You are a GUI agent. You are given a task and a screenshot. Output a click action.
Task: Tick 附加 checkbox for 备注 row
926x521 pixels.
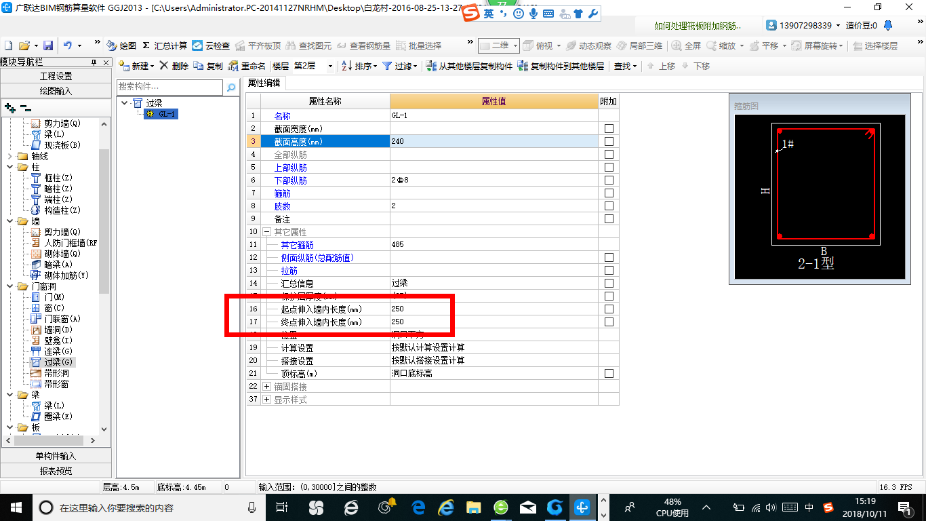click(x=609, y=218)
